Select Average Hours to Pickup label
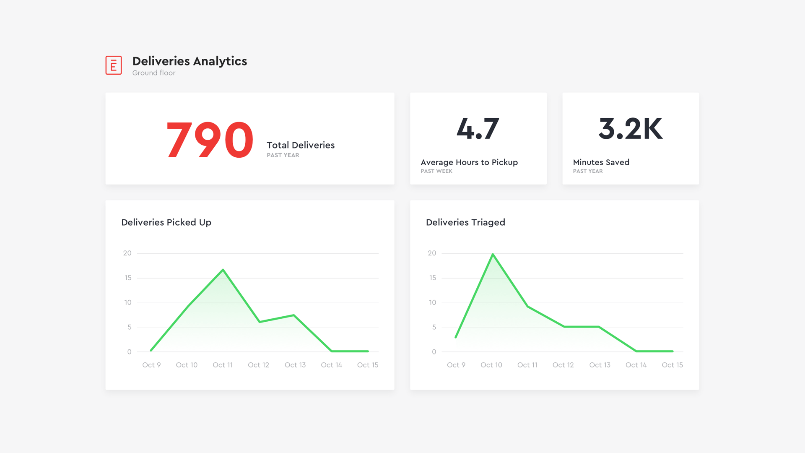The height and width of the screenshot is (453, 805). coord(469,162)
